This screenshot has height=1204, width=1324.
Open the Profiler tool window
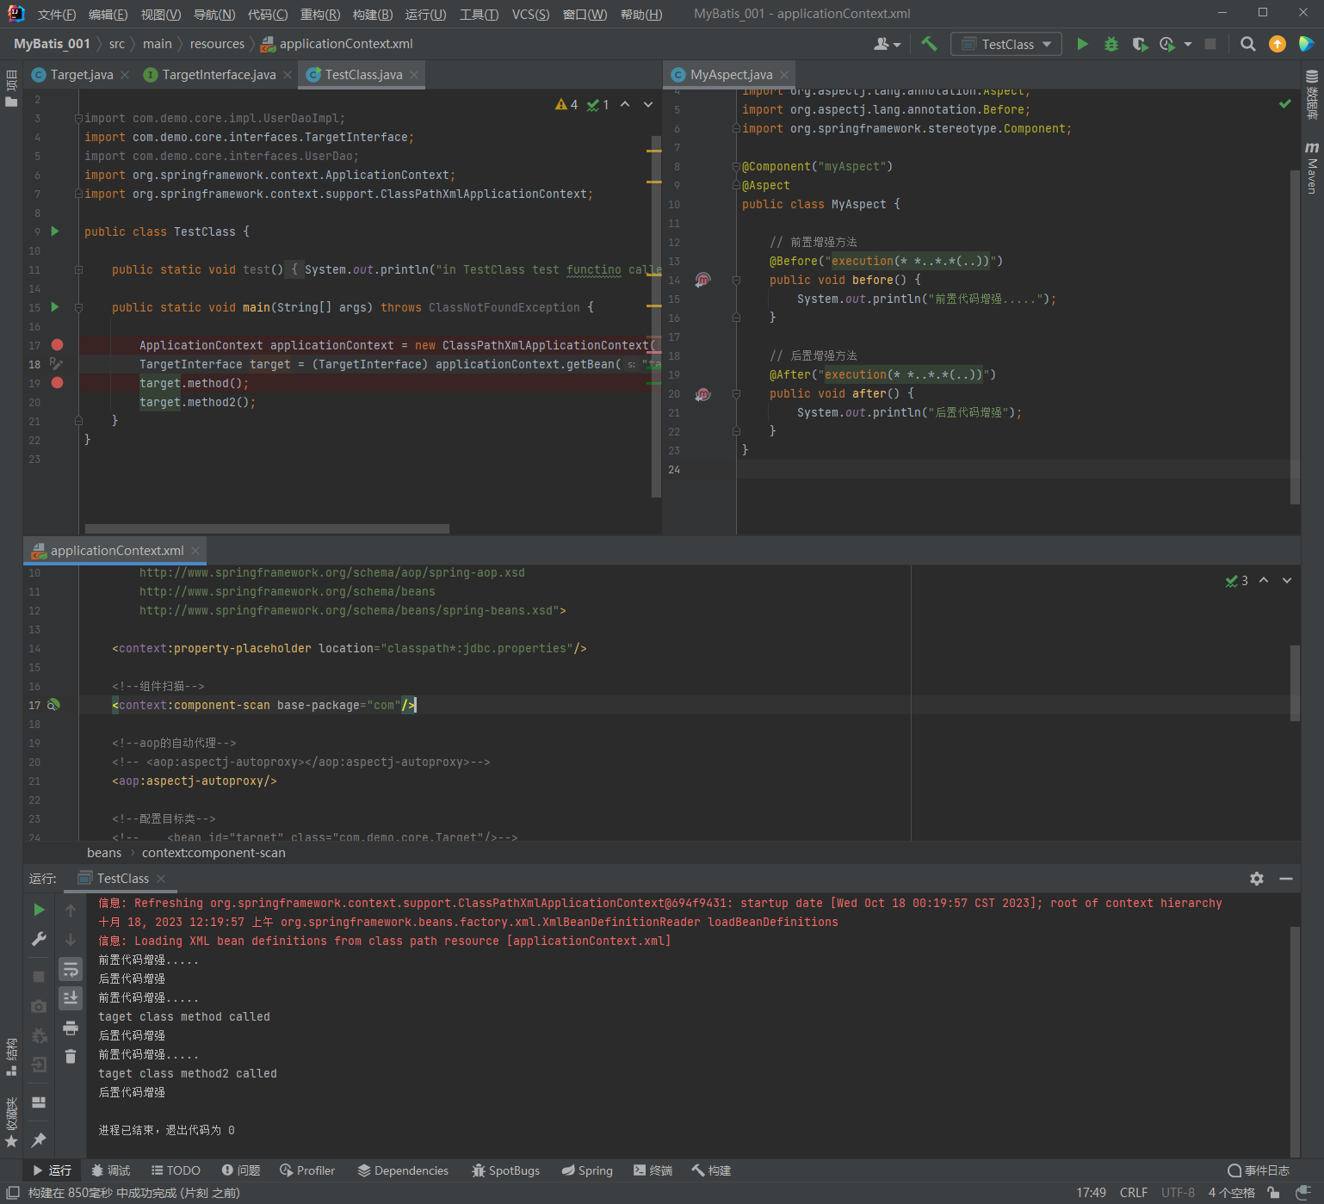(307, 1170)
